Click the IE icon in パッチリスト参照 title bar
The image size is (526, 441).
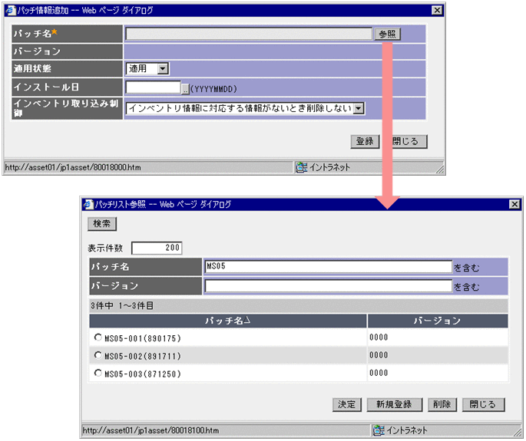point(88,204)
